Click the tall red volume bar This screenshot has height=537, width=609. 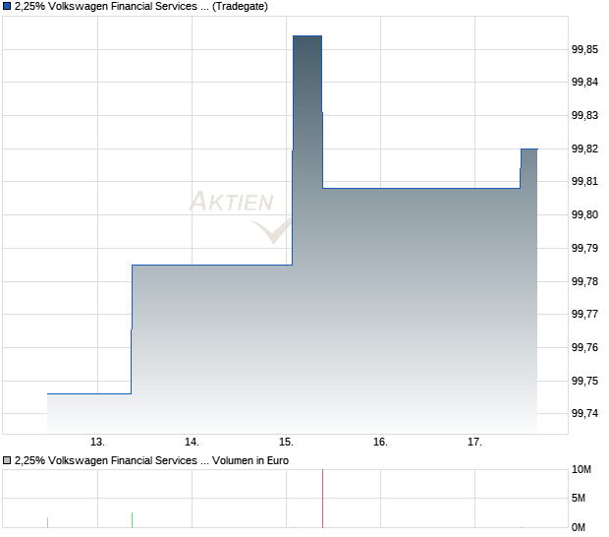[322, 499]
